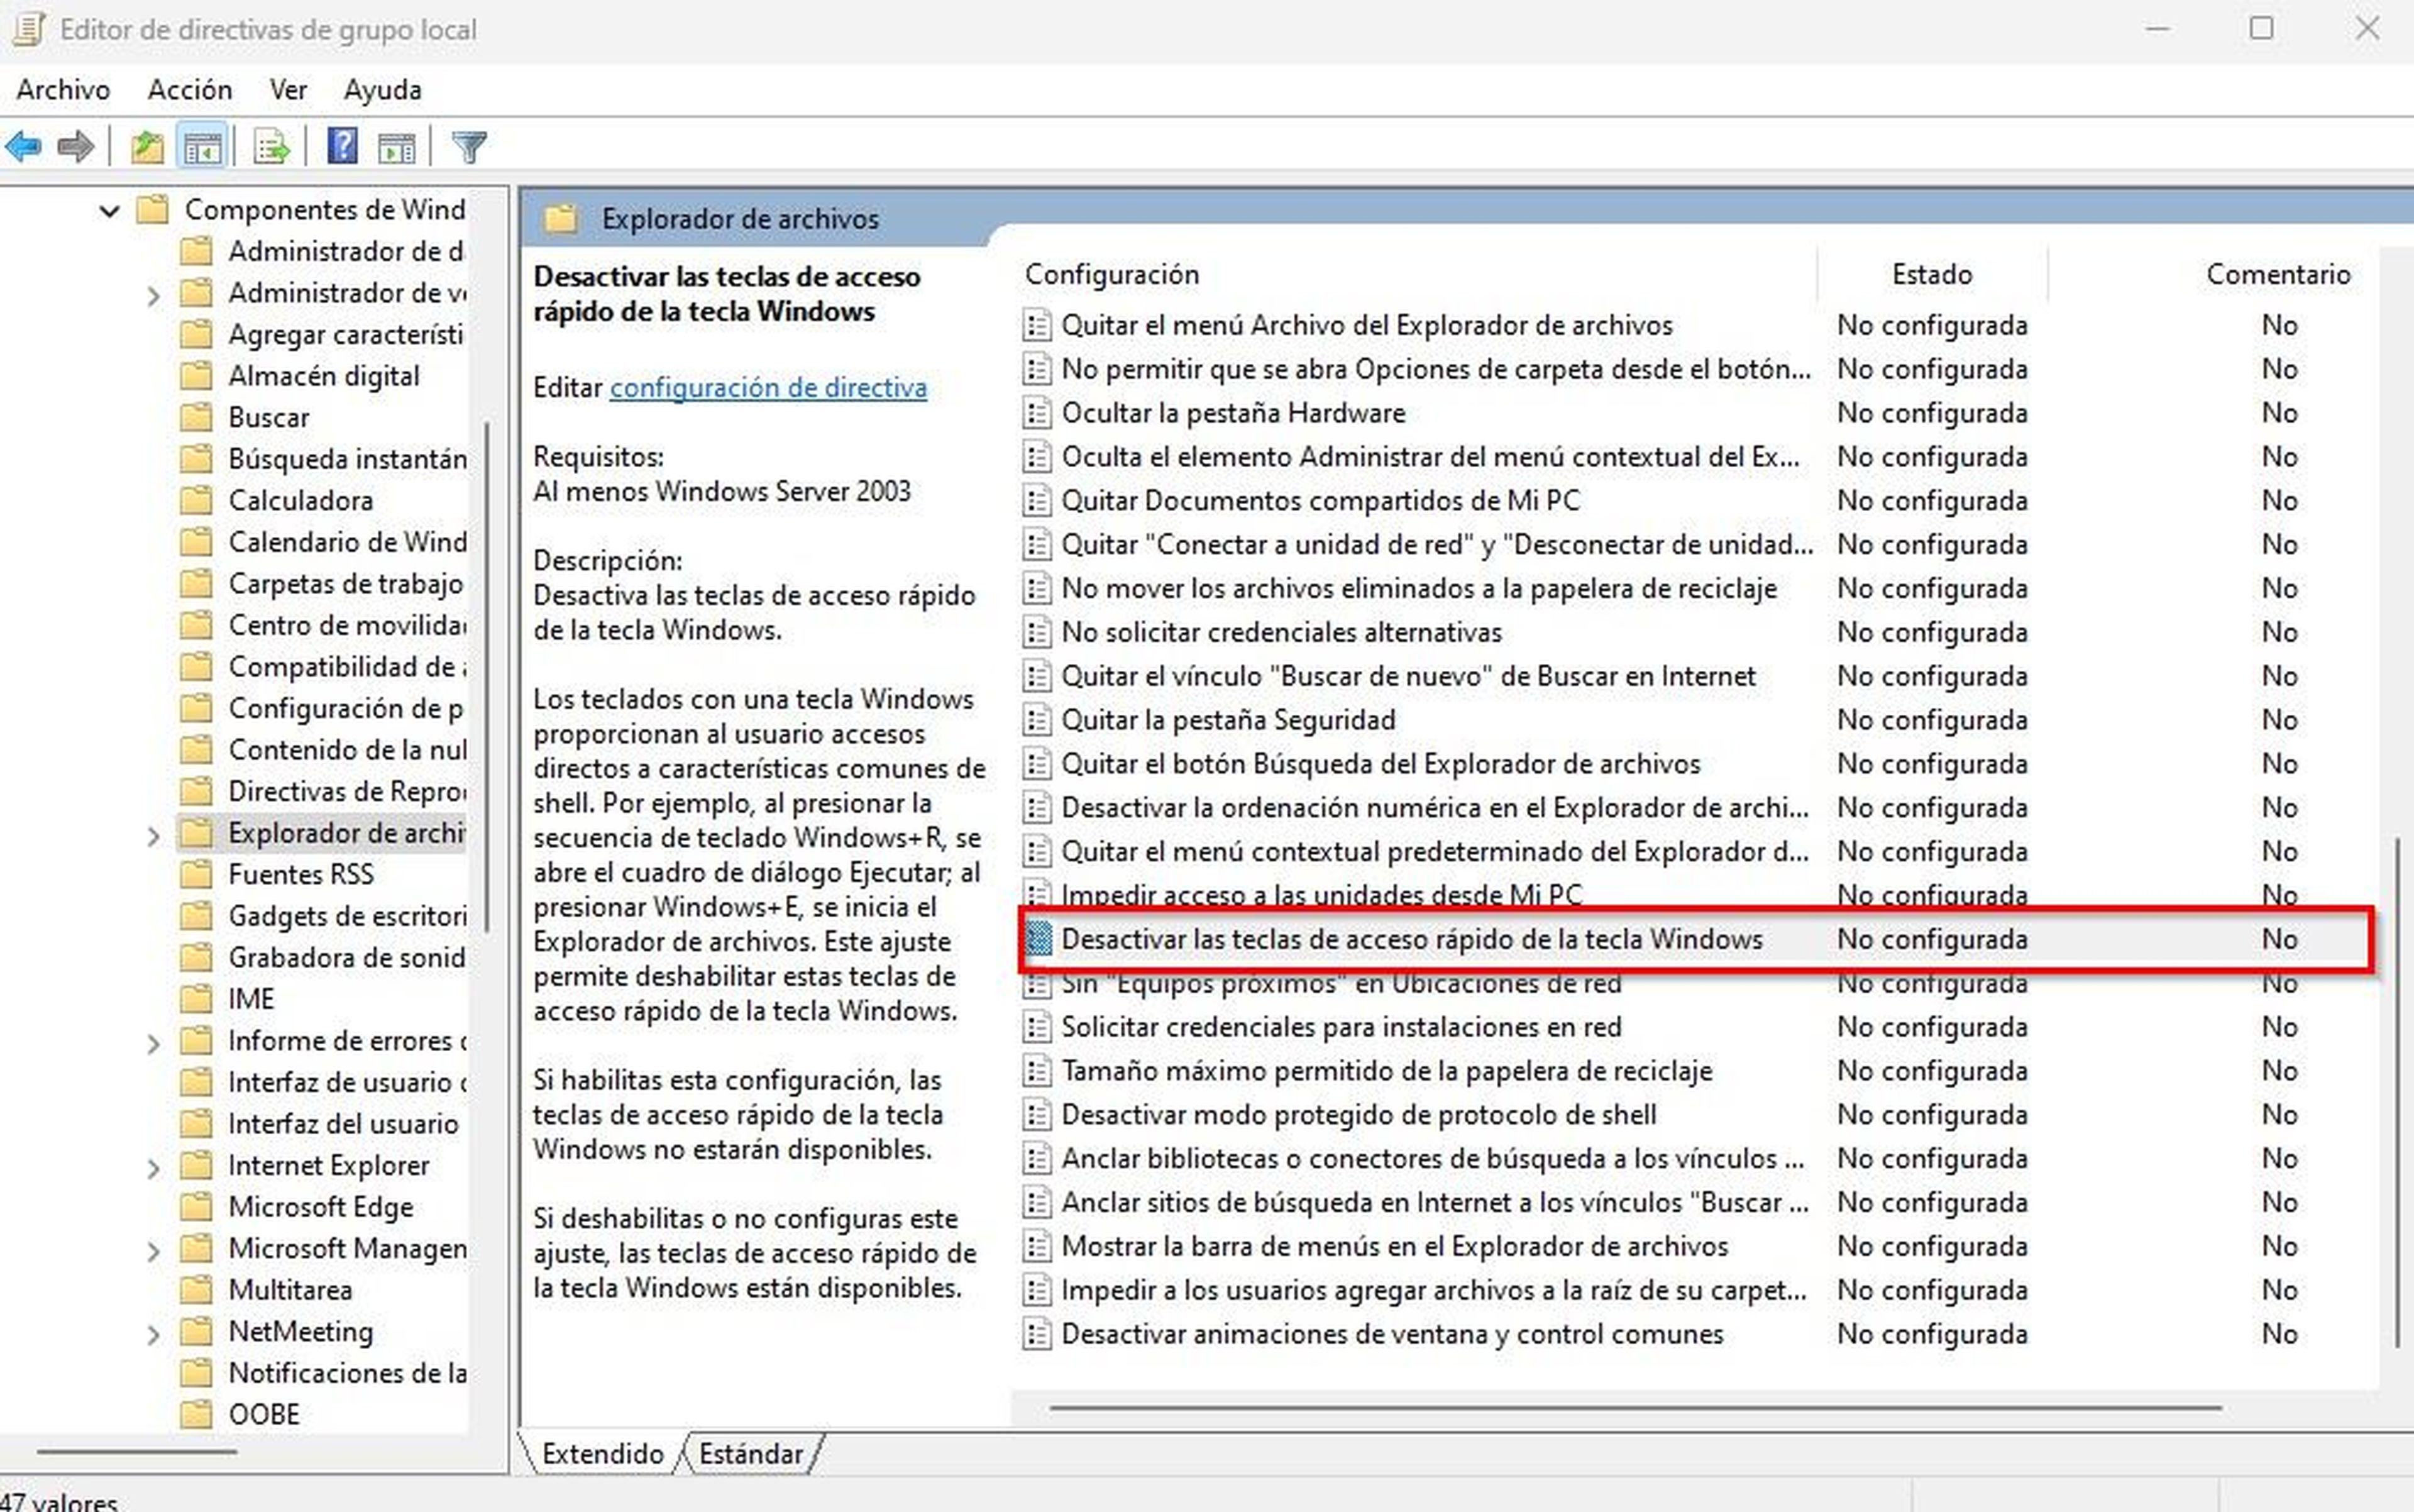Viewport: 2414px width, 1512px height.
Task: Select Quitar el botón Búsqueda del Explorador policy
Action: click(1381, 764)
